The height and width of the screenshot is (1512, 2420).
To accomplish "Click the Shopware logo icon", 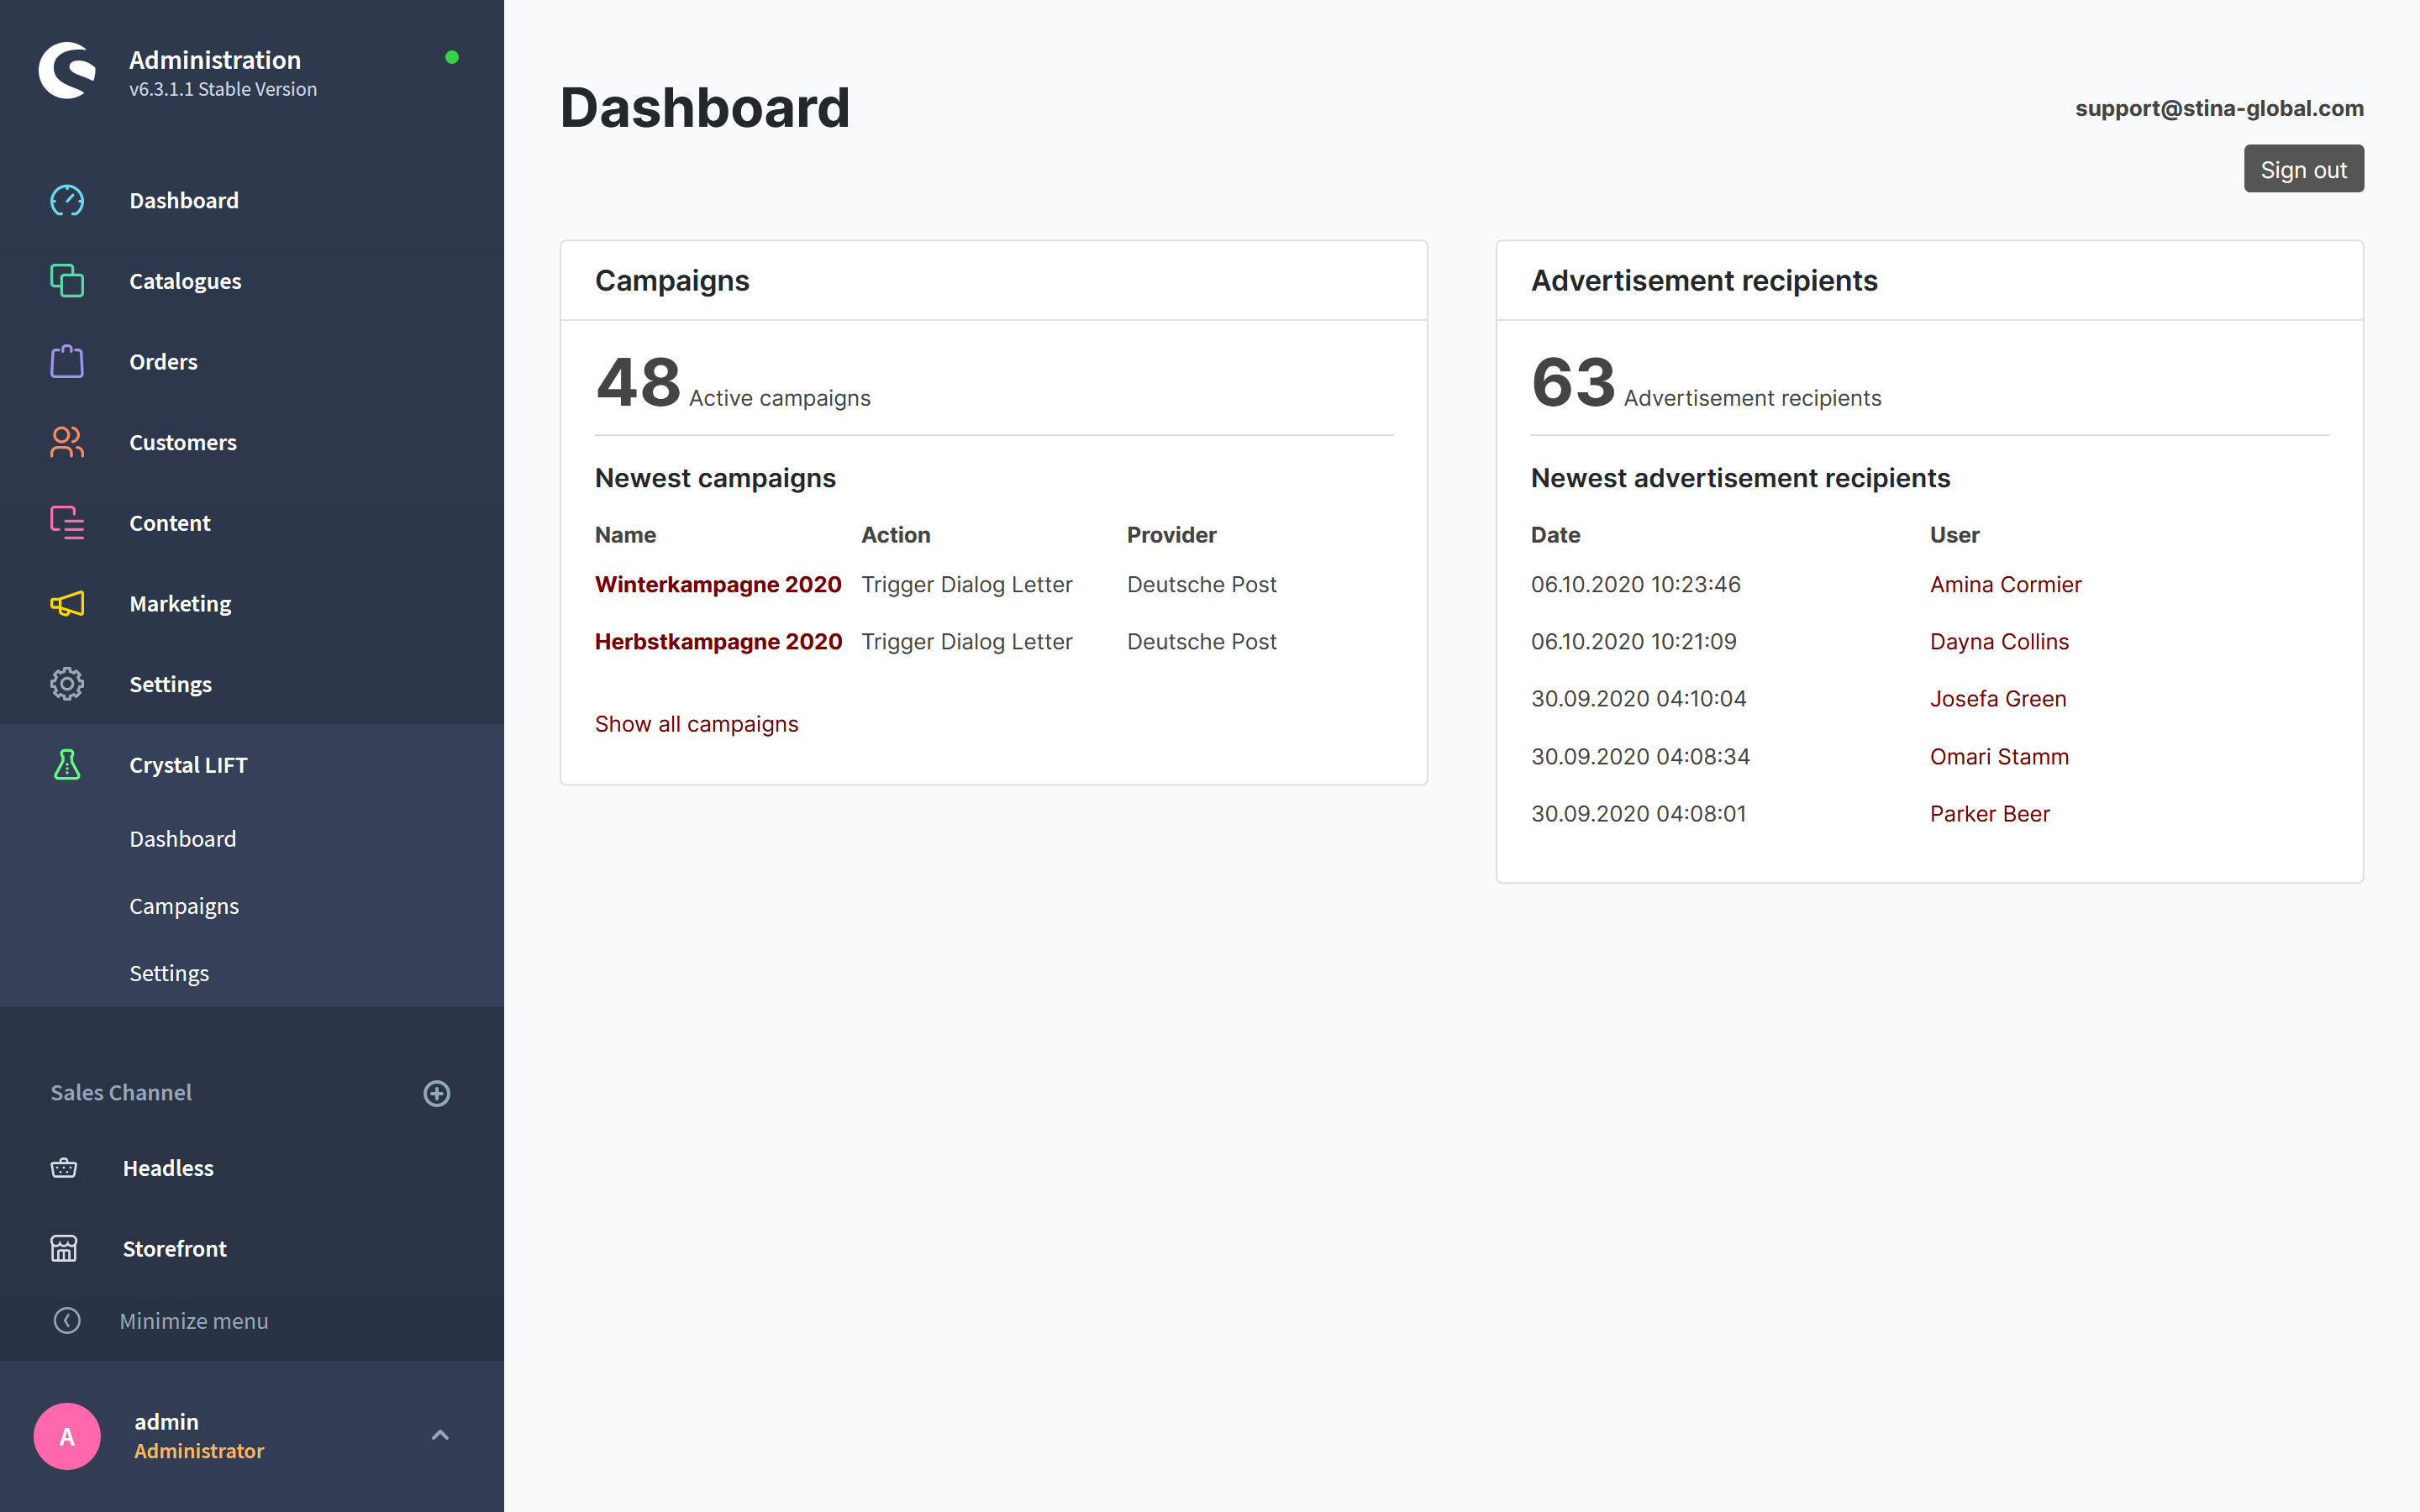I will point(67,70).
